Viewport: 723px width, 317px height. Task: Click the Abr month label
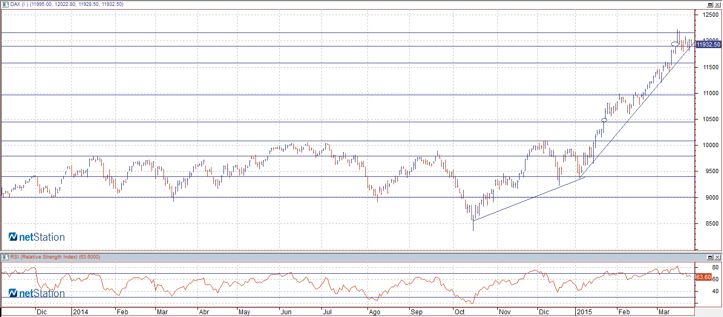tap(204, 312)
